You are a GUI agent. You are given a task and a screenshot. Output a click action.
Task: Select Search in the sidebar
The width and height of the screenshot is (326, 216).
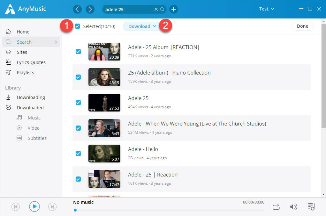[x=31, y=42]
